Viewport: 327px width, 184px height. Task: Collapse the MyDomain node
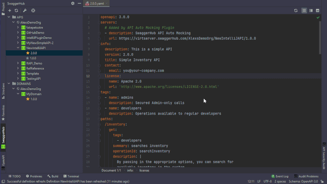(18, 94)
